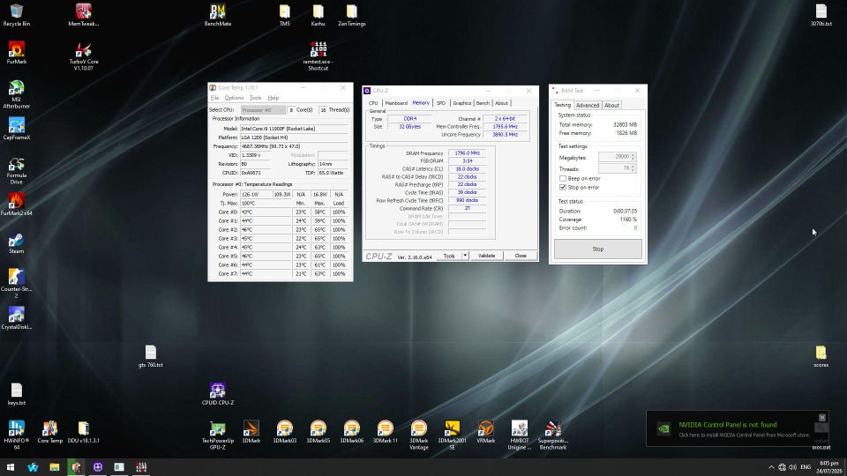Viewport: 847px width, 476px height.
Task: Open Advanced tab in RAM Test
Action: point(588,105)
